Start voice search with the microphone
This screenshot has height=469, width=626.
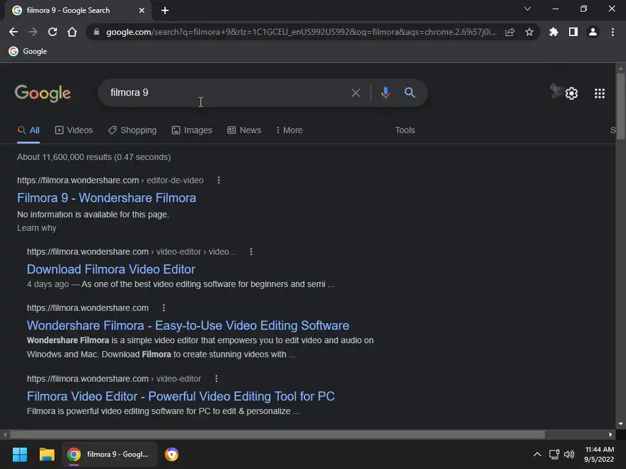pos(385,93)
